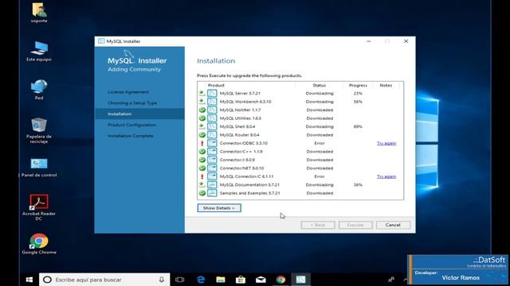Click the Status column header
Image resolution: width=510 pixels, height=286 pixels.
coord(319,85)
